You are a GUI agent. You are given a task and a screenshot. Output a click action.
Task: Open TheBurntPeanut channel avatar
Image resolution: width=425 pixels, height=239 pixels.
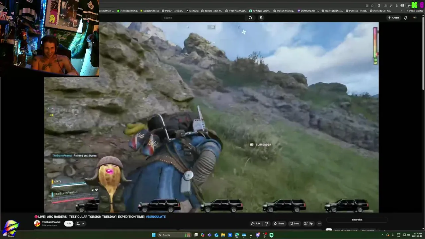37,223
